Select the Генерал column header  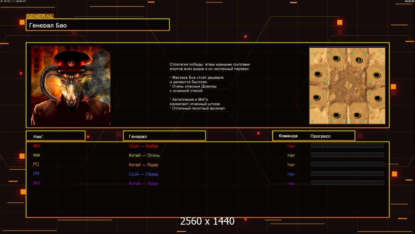point(164,136)
